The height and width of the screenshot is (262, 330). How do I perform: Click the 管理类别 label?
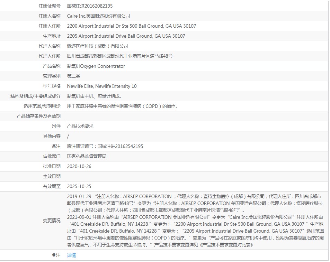pos(52,76)
